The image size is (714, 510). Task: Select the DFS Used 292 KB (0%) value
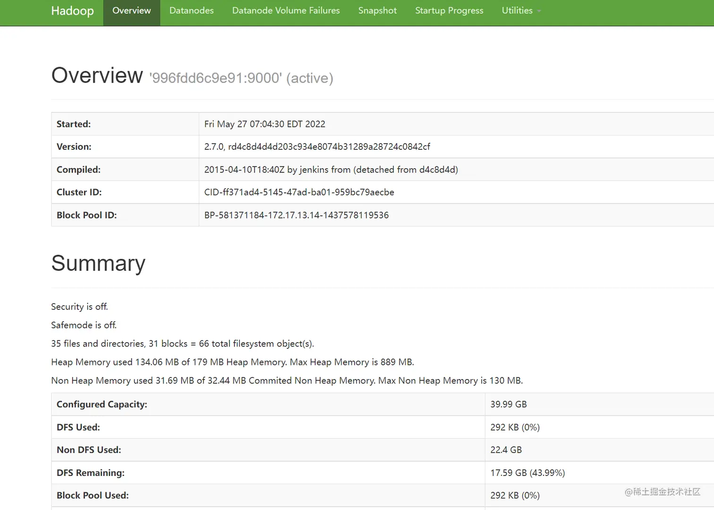click(x=515, y=427)
